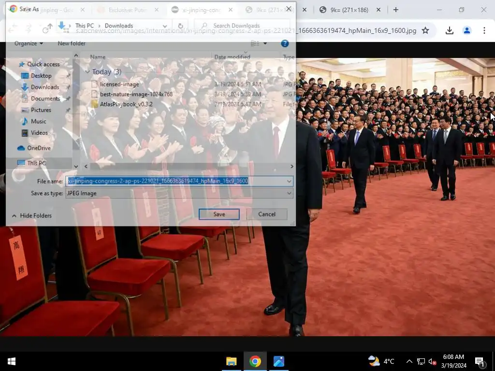Change the file list view icon
Viewport: 495px width, 371px height.
click(x=255, y=43)
